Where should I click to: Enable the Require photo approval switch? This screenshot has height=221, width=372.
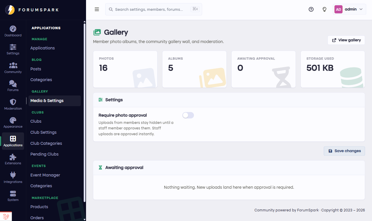click(x=188, y=115)
